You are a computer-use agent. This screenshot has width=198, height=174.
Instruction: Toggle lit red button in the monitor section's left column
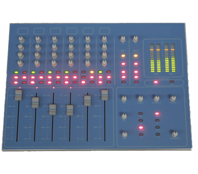pyautogui.click(x=141, y=128)
